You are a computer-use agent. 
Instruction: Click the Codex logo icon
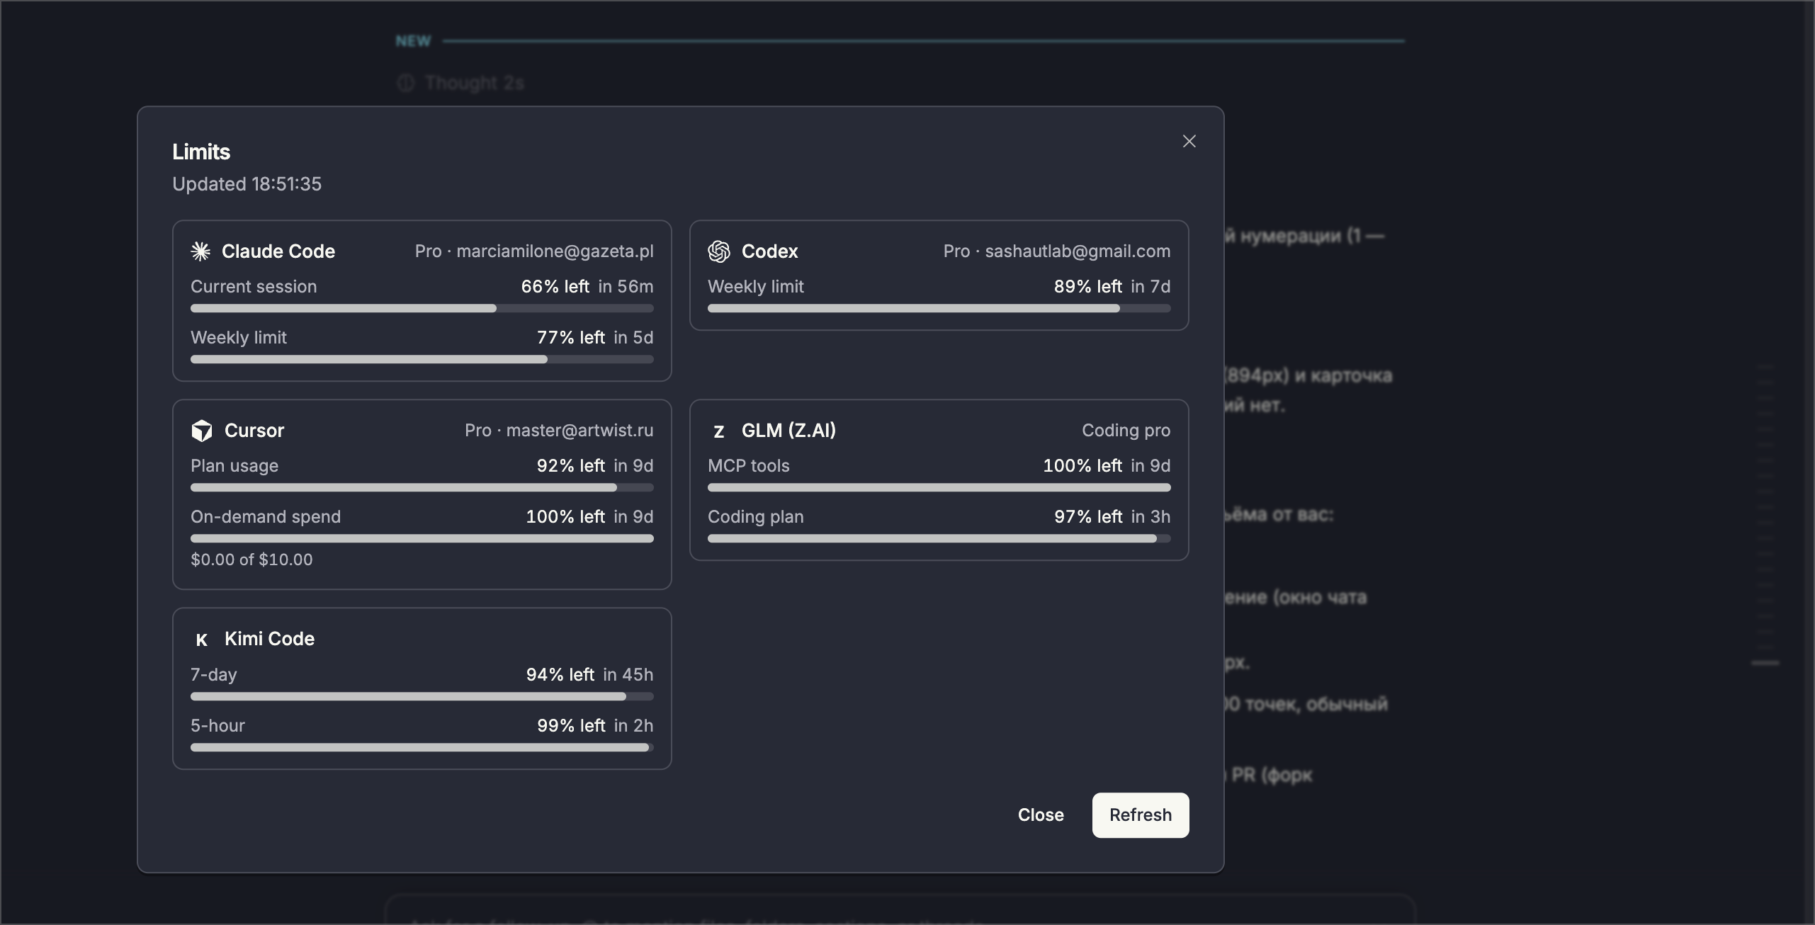719,251
